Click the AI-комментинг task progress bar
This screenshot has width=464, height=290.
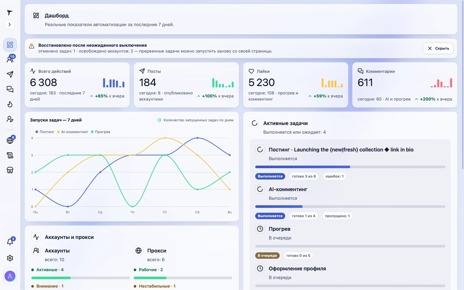[x=350, y=207]
